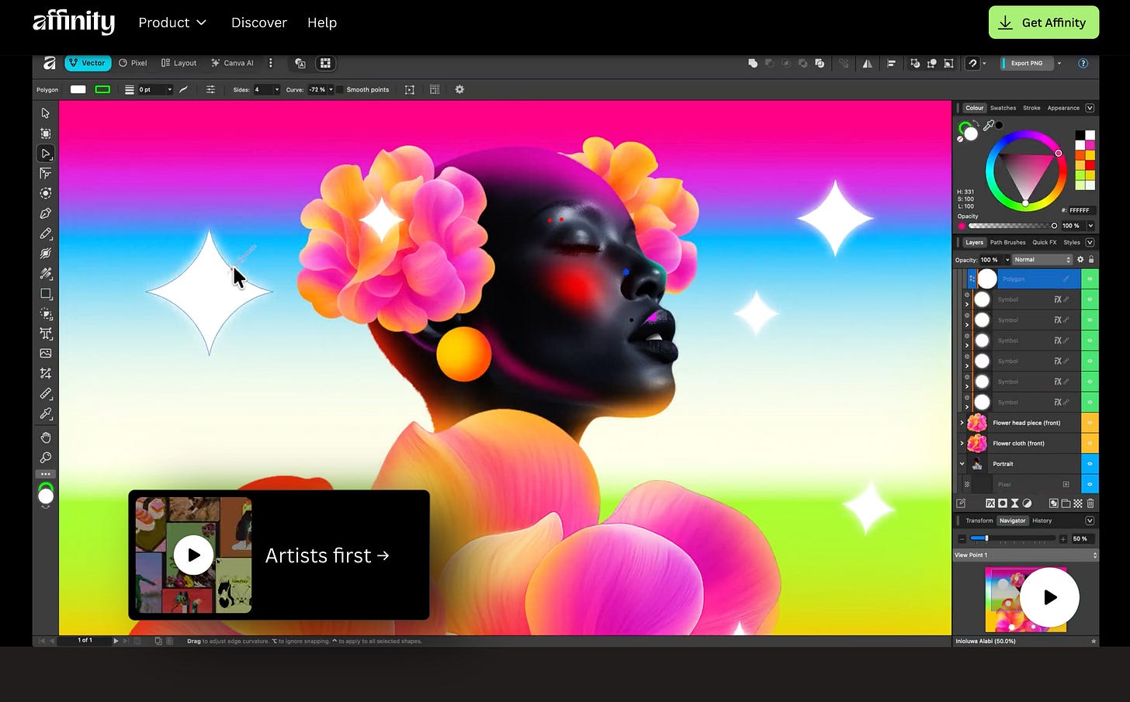The image size is (1130, 702).
Task: Click the trash Delete Layer icon
Action: (1090, 503)
